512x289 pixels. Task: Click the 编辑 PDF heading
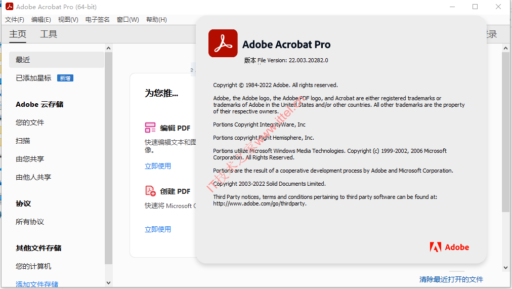pyautogui.click(x=175, y=128)
